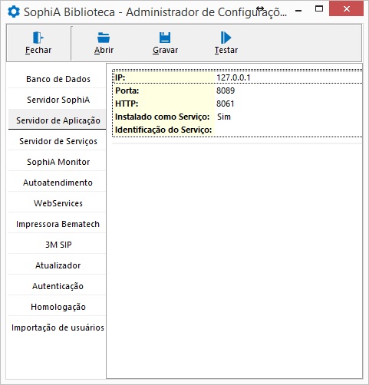The image size is (369, 385).
Task: Edit the IP value 127.0.0.1
Action: tap(288, 77)
